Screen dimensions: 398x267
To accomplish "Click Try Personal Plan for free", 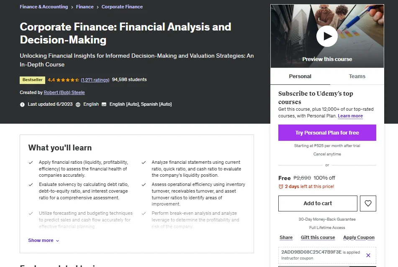I will 327,133.
